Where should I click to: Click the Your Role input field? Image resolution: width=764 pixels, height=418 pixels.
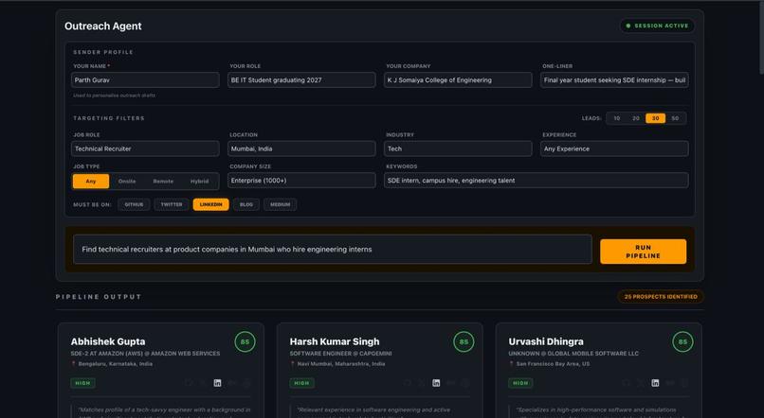tap(301, 80)
